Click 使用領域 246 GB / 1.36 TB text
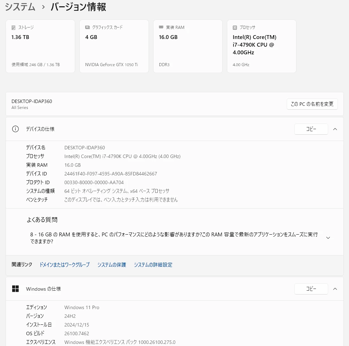This screenshot has height=346, width=349. [35, 64]
